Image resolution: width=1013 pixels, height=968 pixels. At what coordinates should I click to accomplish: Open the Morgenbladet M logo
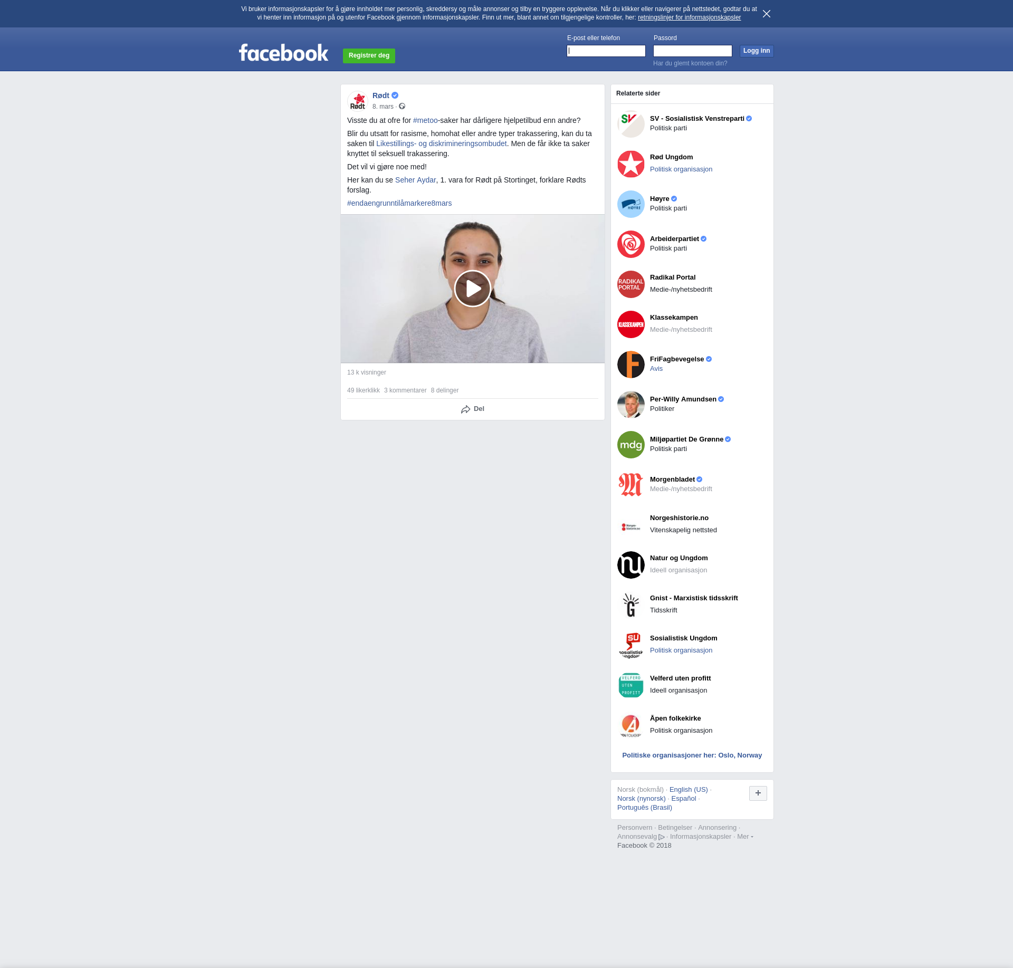click(x=631, y=485)
